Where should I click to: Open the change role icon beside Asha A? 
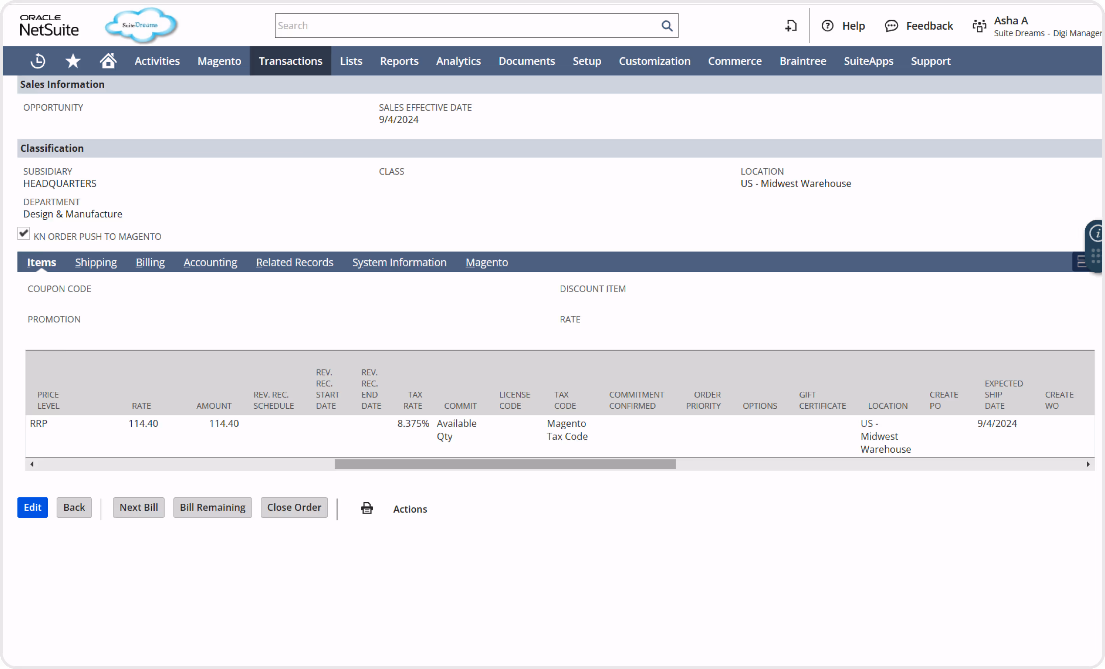979,26
